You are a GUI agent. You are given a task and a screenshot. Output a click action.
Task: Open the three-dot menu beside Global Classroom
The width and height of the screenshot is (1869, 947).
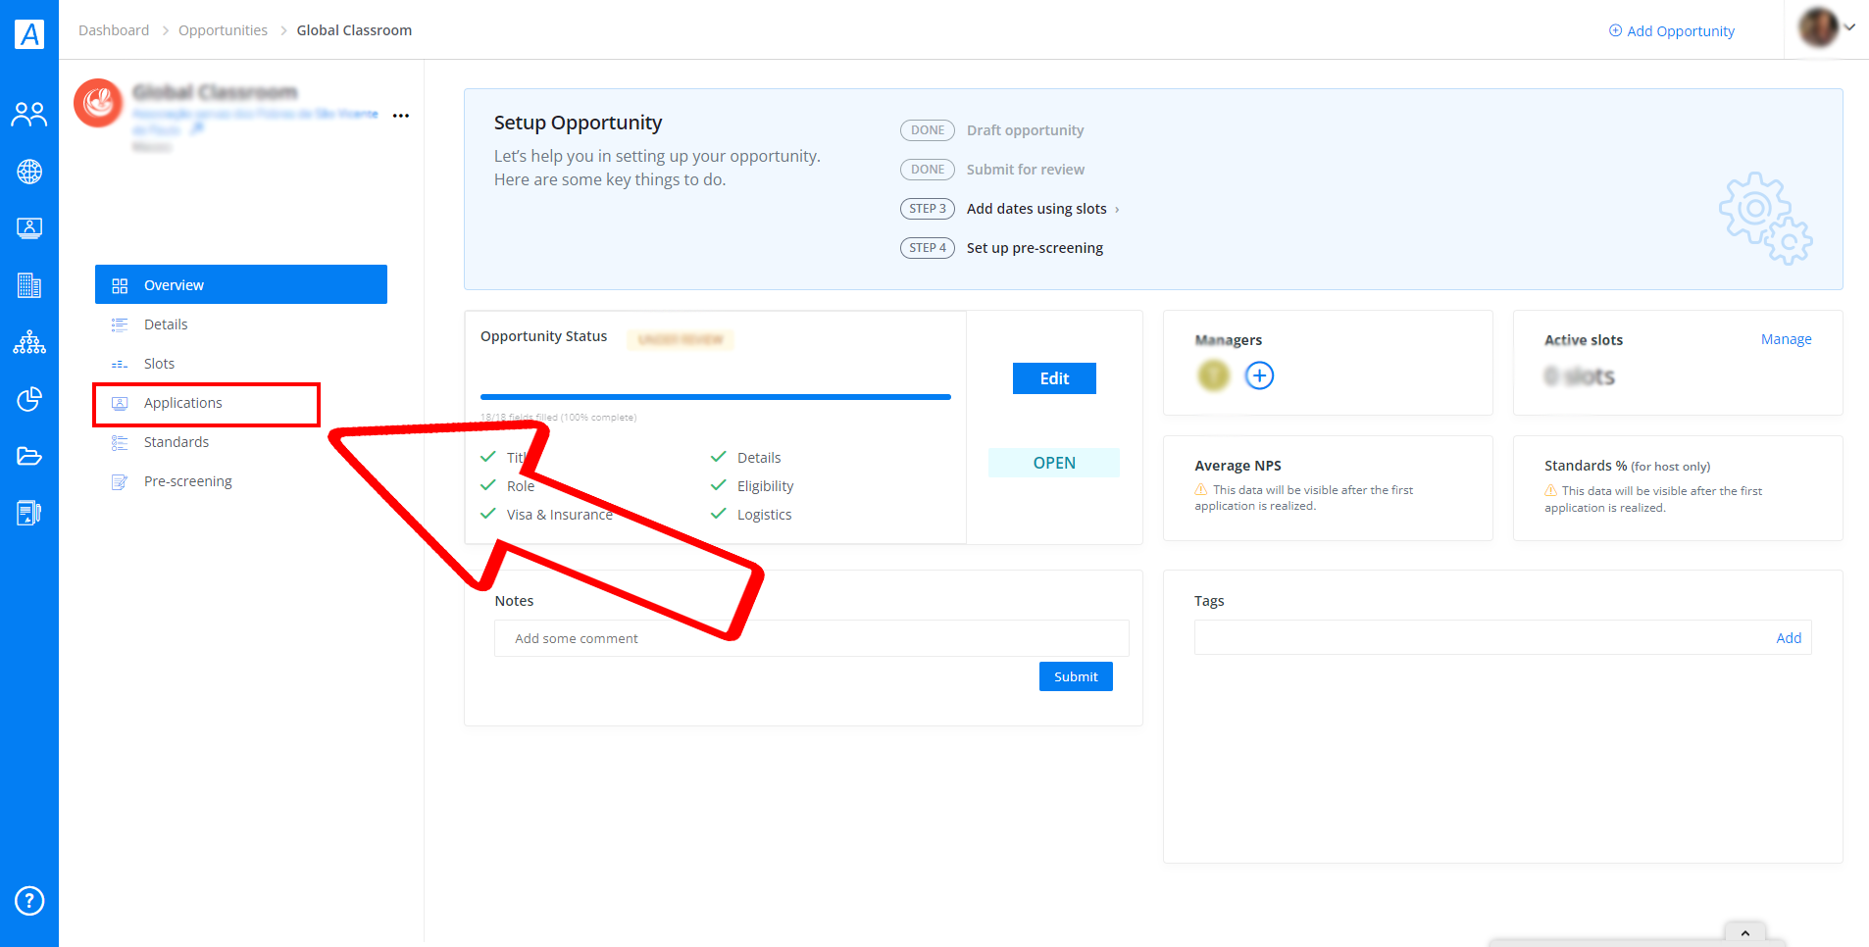401,116
